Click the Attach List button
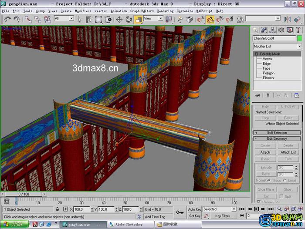 click(x=288, y=152)
